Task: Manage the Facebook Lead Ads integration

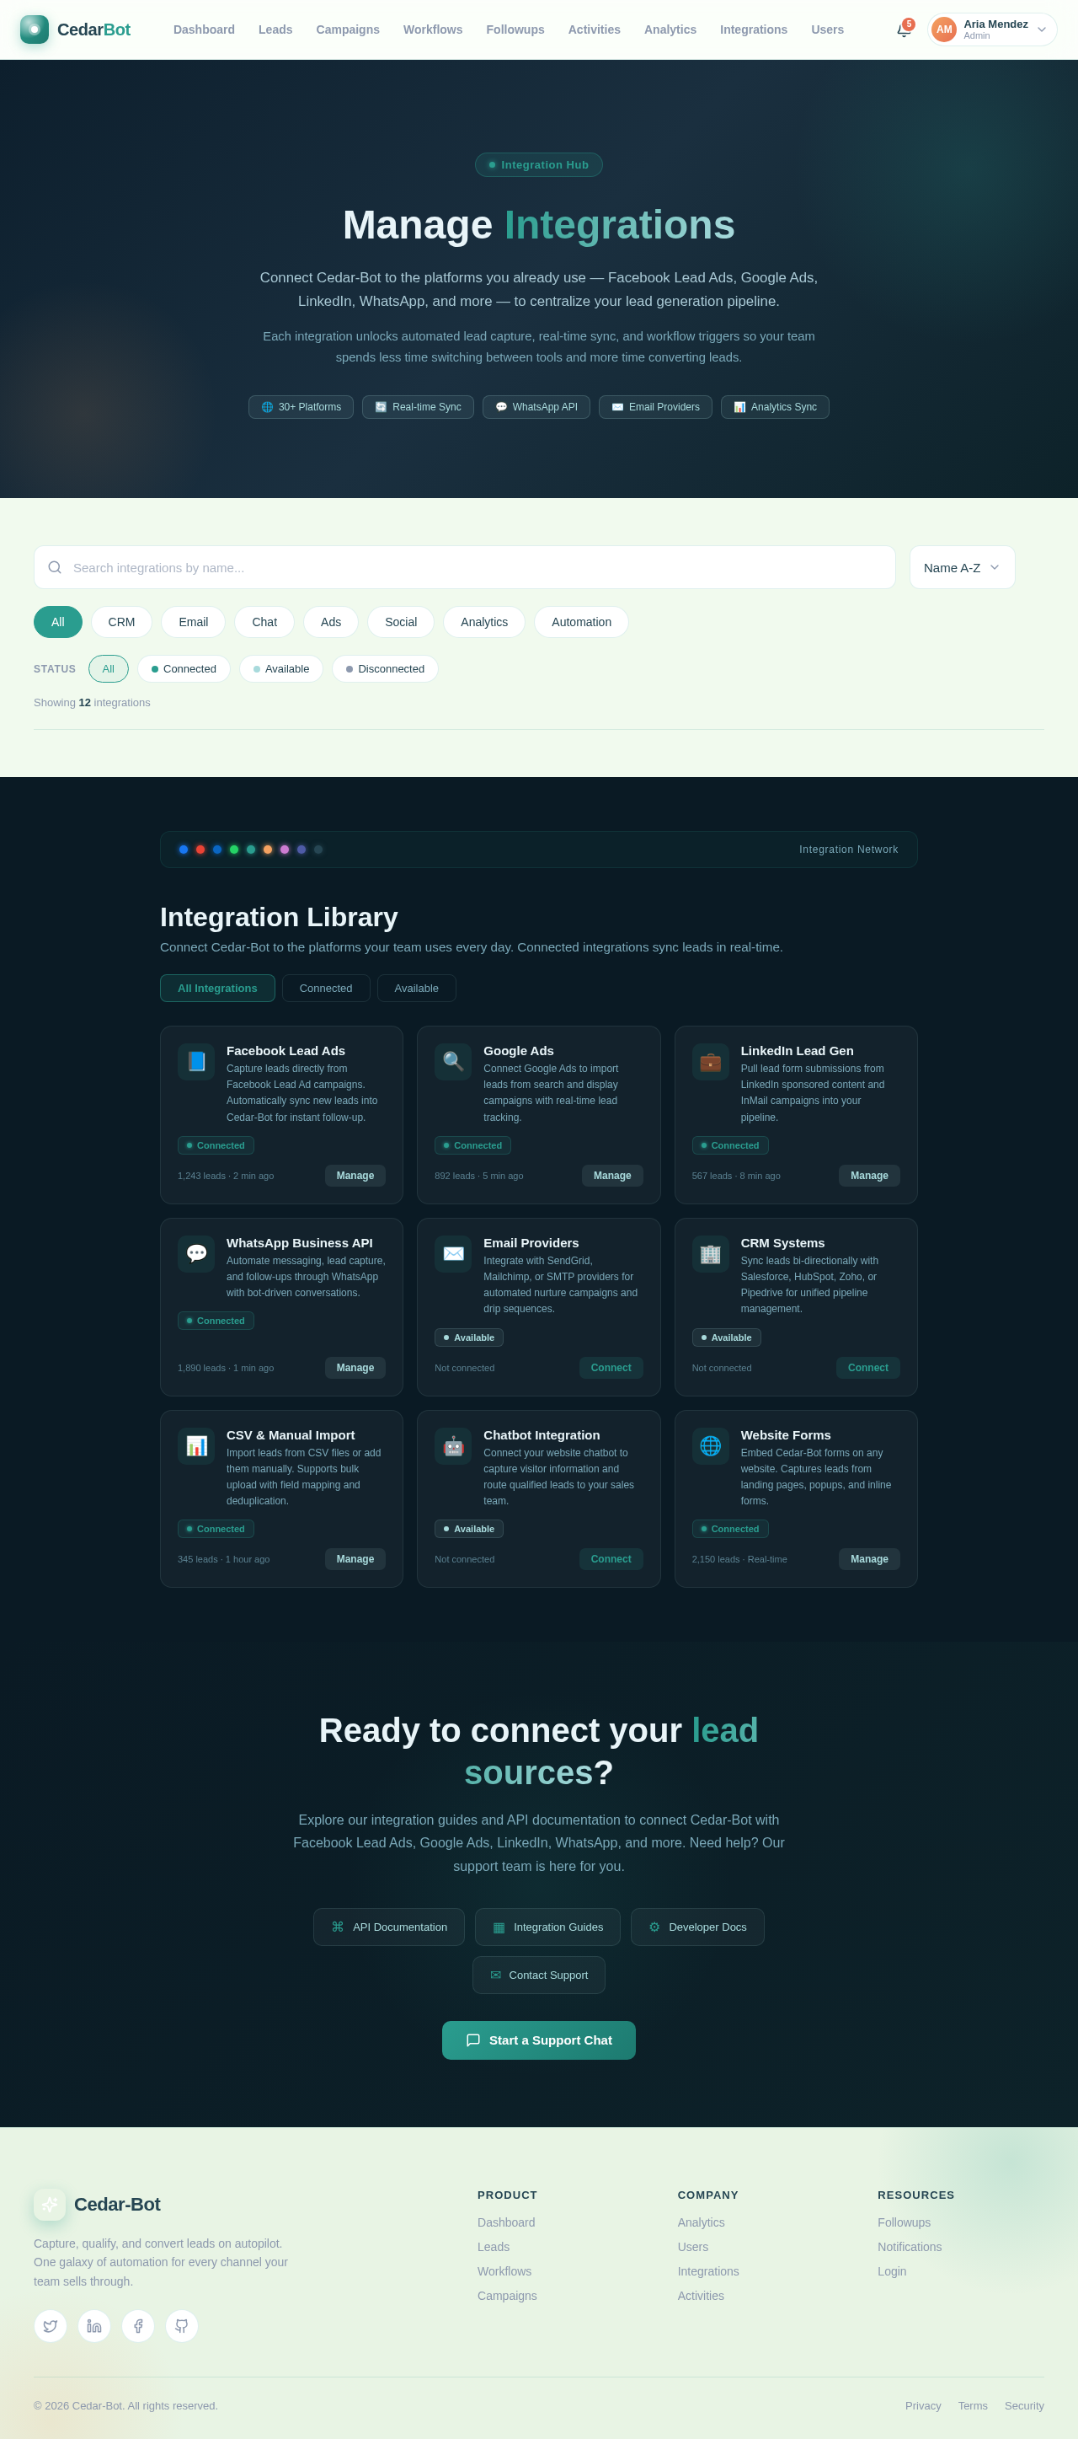Action: [355, 1175]
